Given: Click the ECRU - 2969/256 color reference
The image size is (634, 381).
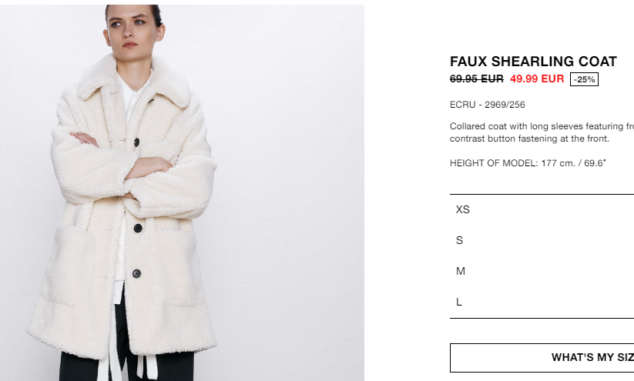Looking at the screenshot, I should click(487, 105).
